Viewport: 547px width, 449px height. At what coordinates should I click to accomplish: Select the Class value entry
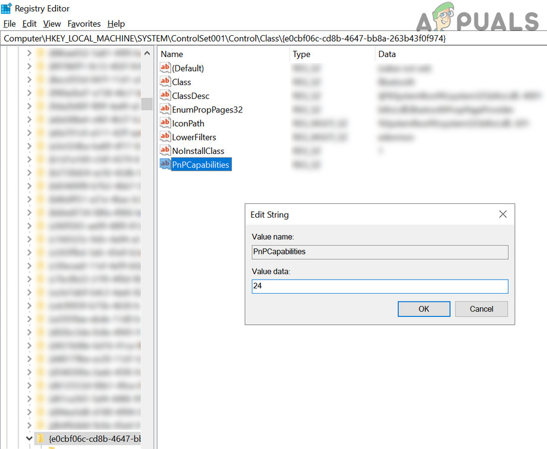point(181,82)
